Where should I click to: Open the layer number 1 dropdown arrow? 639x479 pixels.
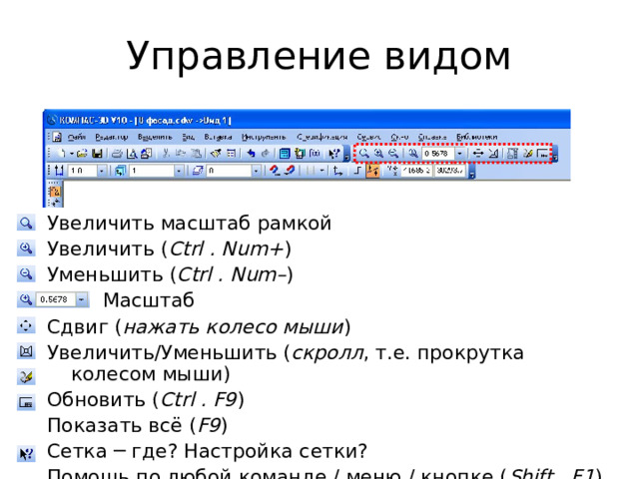click(x=178, y=171)
